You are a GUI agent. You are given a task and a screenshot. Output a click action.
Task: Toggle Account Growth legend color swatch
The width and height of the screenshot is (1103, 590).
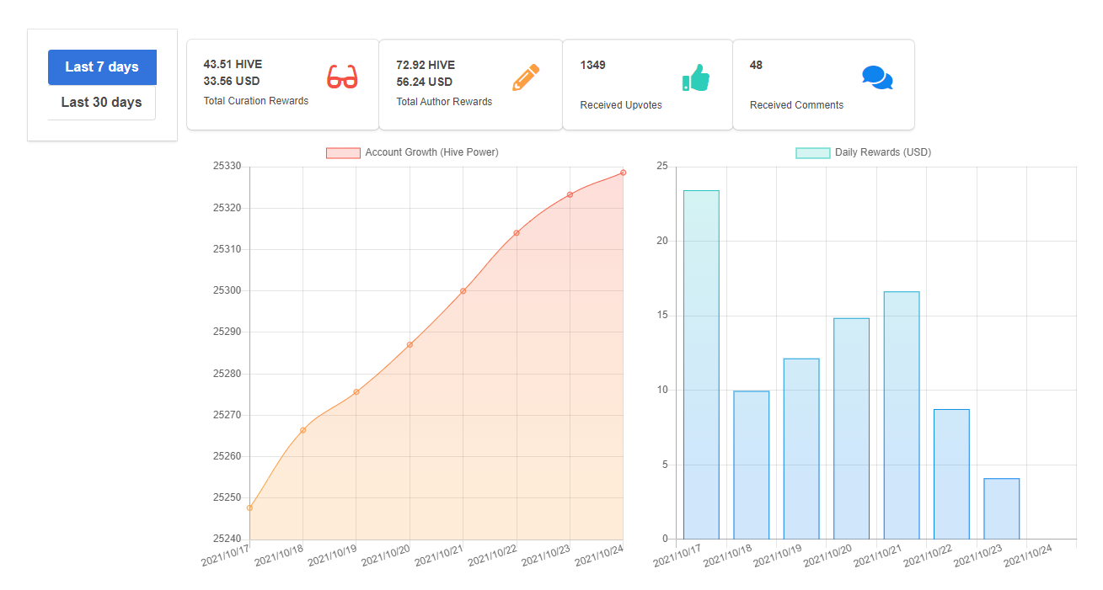click(x=343, y=153)
